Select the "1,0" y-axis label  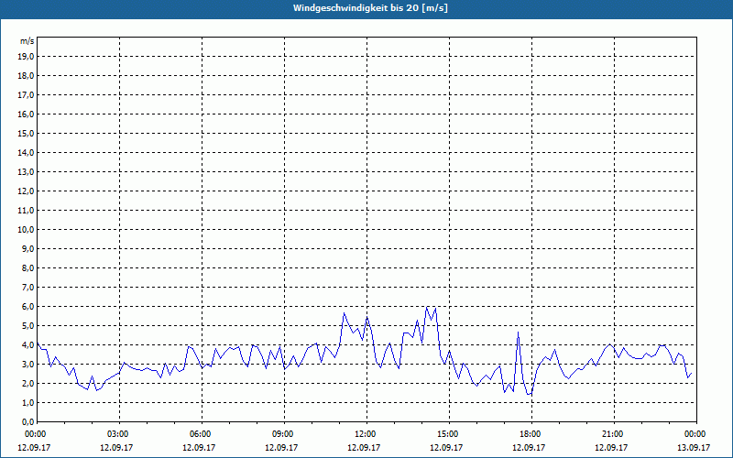[x=27, y=402]
